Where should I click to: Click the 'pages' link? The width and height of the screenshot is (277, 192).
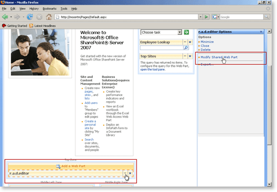point(88,92)
